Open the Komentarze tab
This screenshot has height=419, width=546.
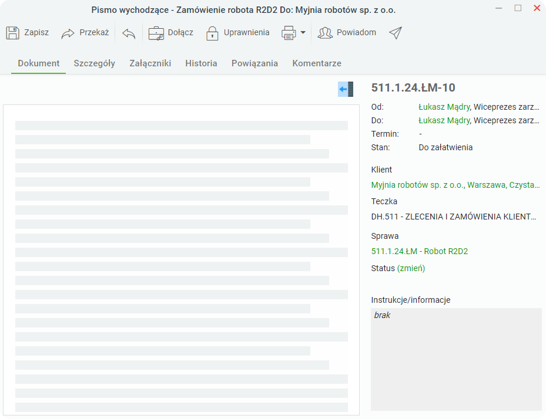pyautogui.click(x=317, y=63)
